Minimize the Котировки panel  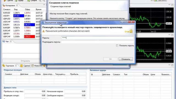tap(44, 5)
